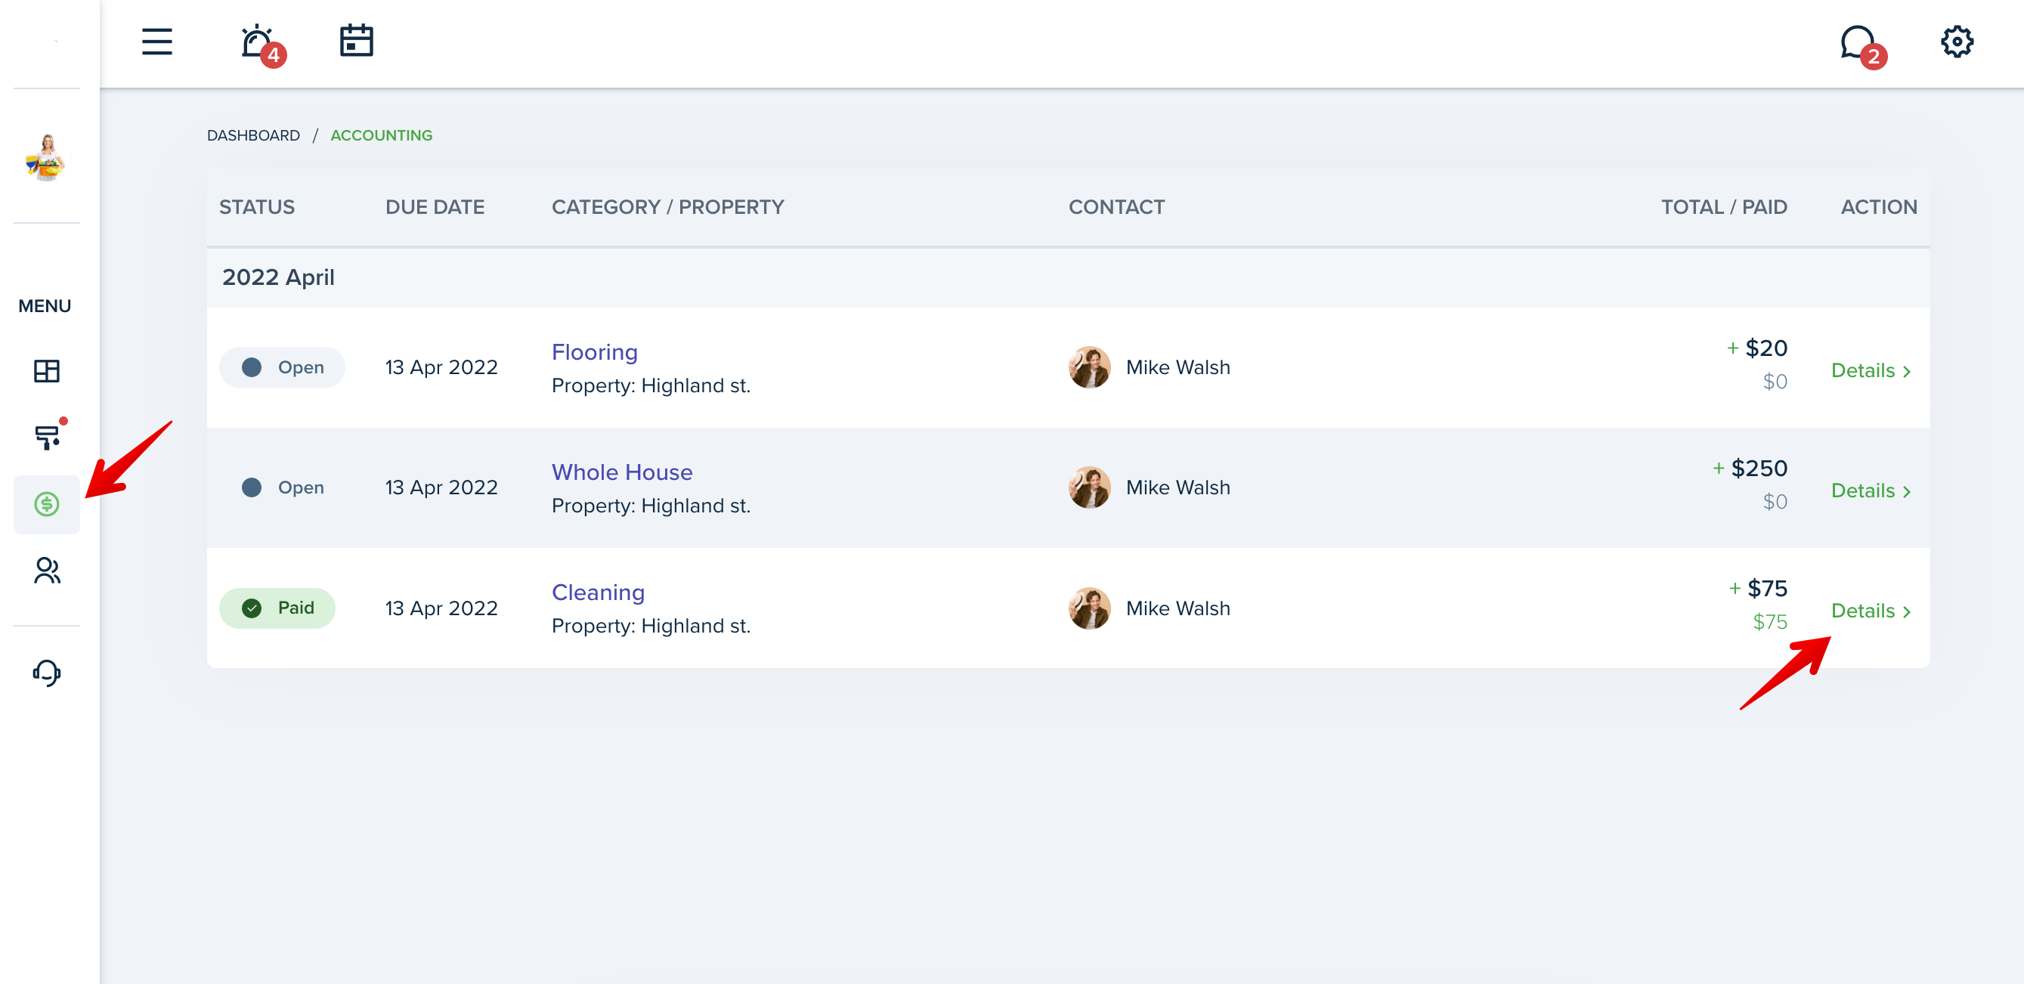Go to dashboard grid icon in sidebar
Viewport: 2024px width, 984px height.
46,370
